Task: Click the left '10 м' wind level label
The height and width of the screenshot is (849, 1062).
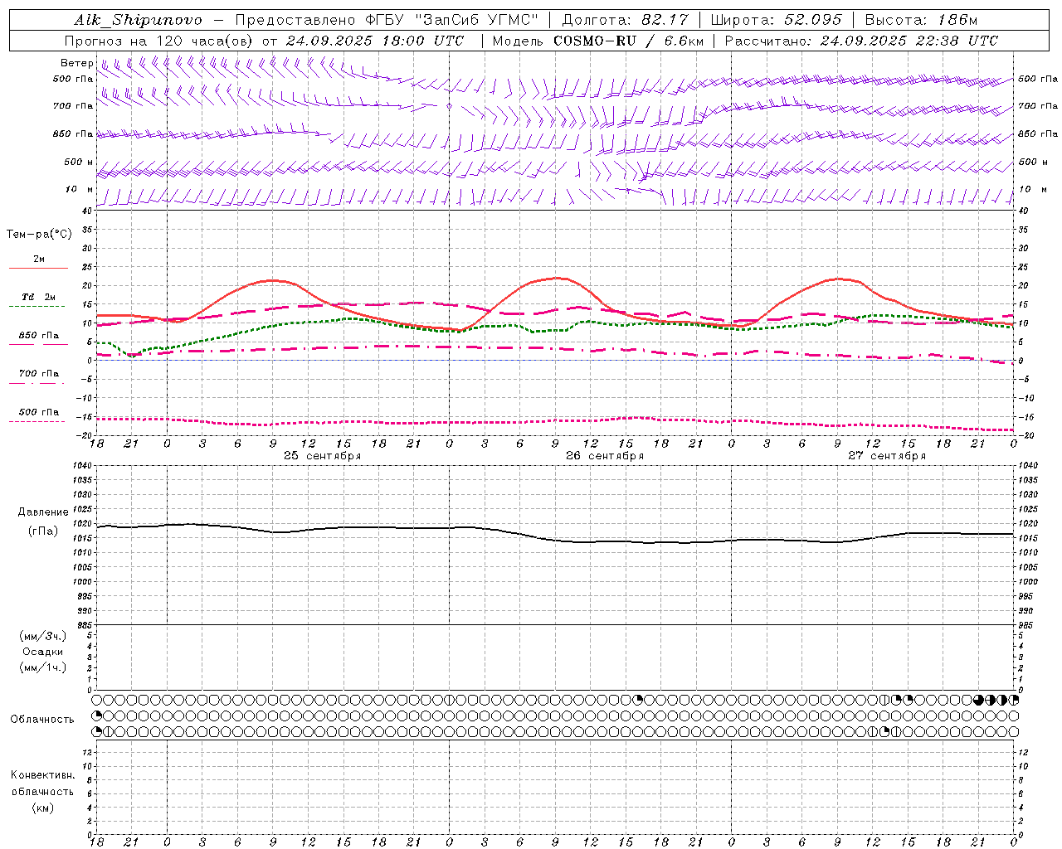Action: (x=80, y=190)
